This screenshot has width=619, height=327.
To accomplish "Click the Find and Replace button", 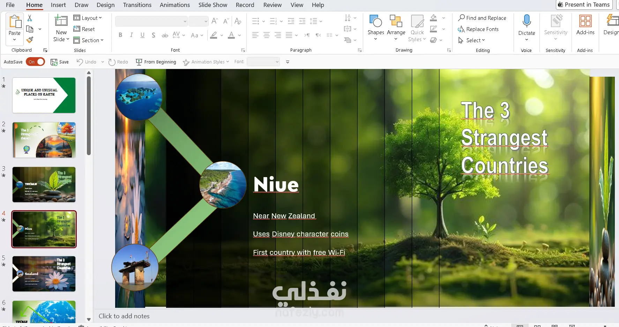I will pyautogui.click(x=482, y=18).
